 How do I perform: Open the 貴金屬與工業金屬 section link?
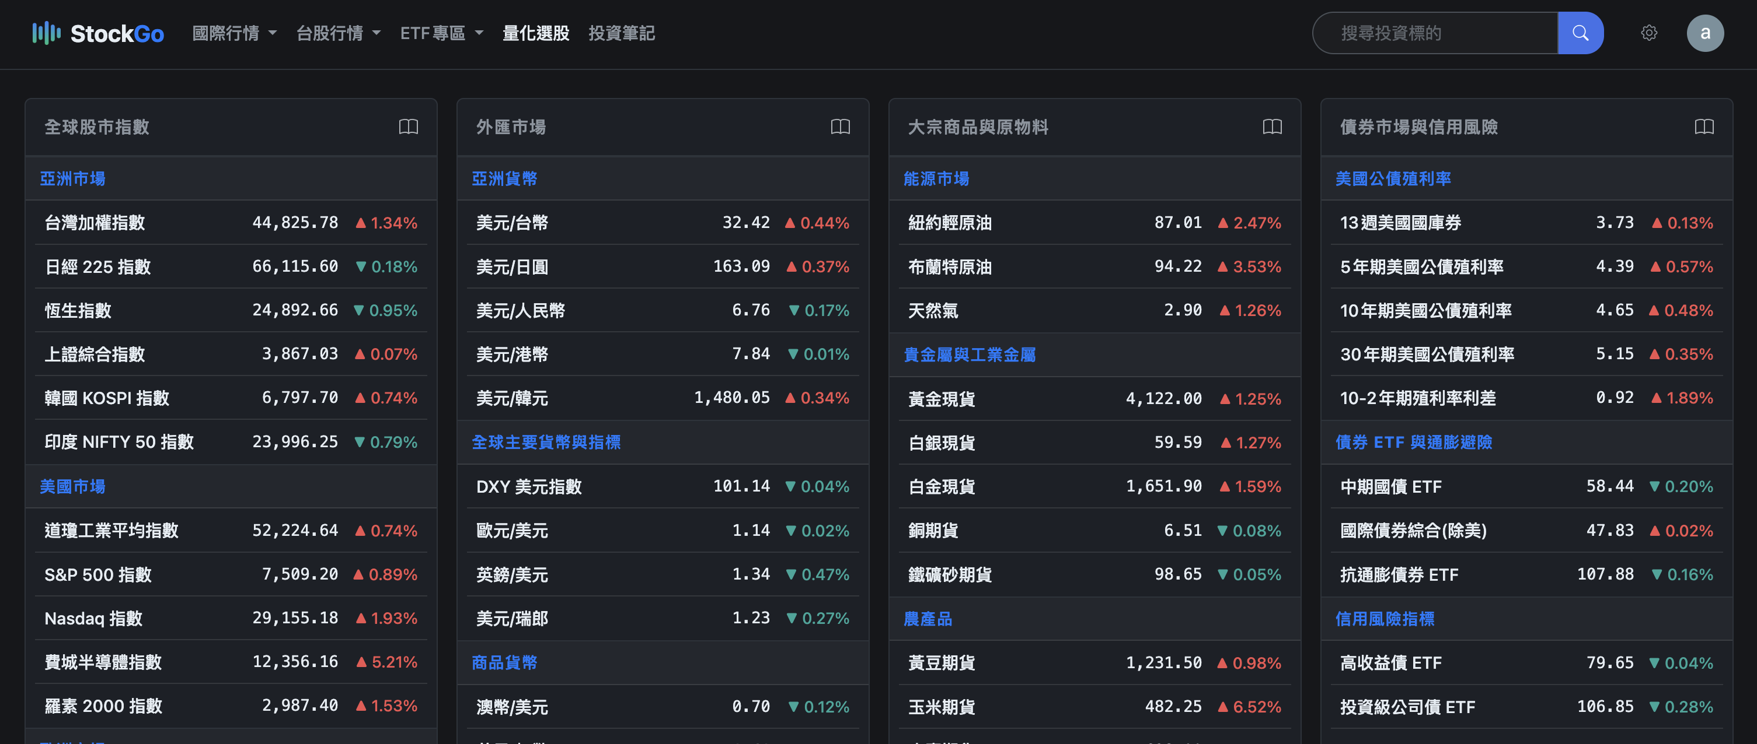click(x=969, y=355)
